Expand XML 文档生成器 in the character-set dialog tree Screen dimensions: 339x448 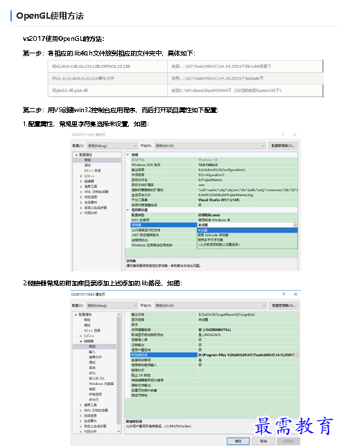81,192
